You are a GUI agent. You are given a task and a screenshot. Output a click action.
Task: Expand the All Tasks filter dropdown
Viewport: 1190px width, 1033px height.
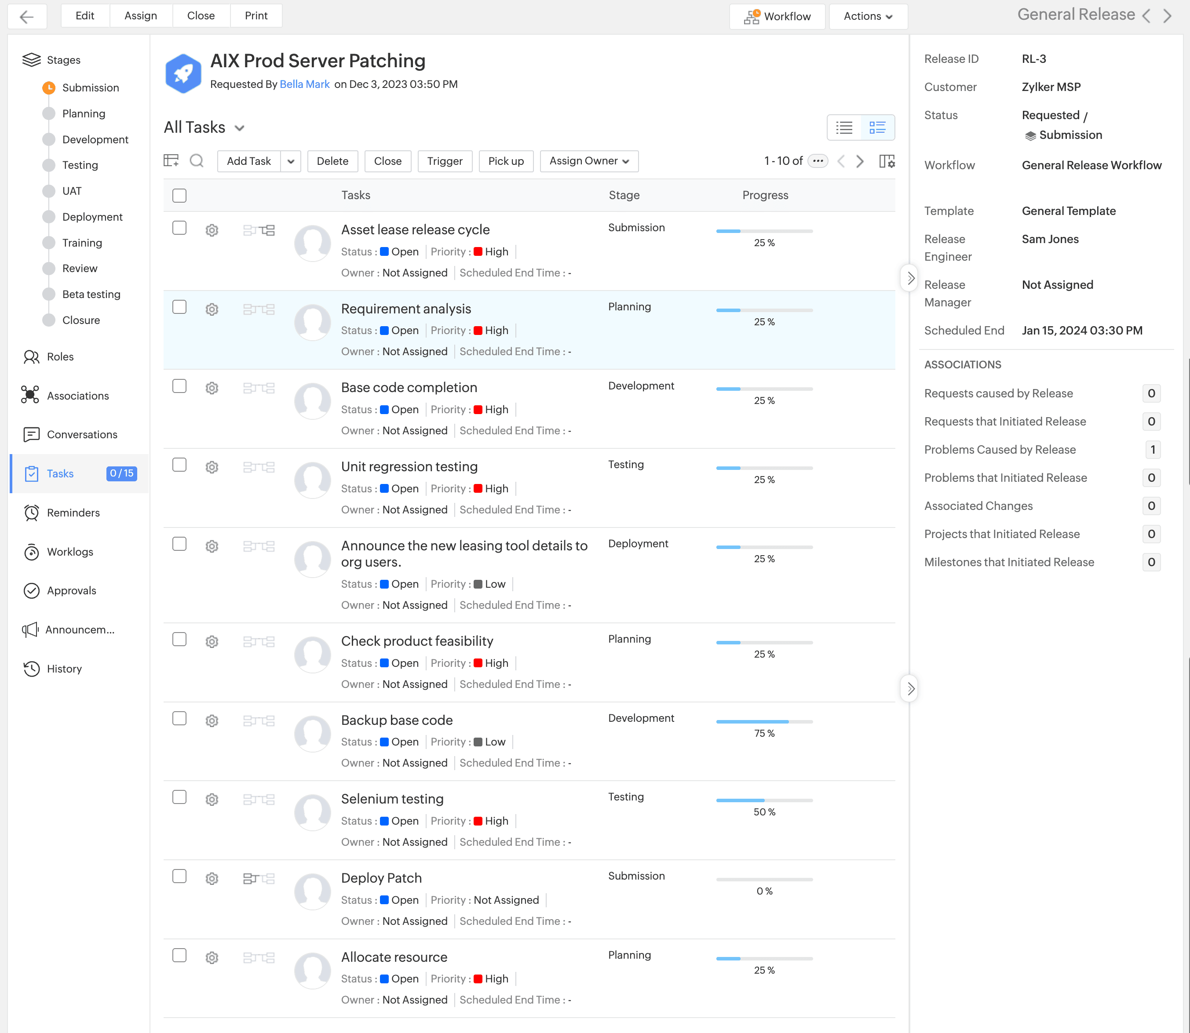[240, 128]
